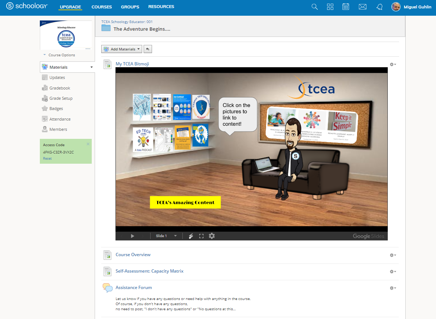Dismiss the Access Code box
The image size is (436, 319).
click(x=88, y=144)
